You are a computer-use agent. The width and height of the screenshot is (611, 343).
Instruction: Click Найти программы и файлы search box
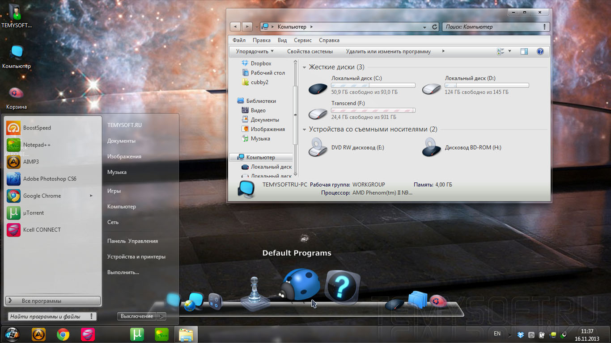pos(52,316)
